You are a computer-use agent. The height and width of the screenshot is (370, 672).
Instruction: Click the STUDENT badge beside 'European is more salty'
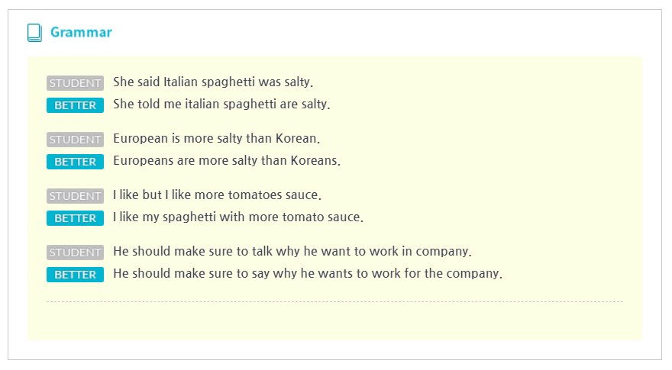75,139
